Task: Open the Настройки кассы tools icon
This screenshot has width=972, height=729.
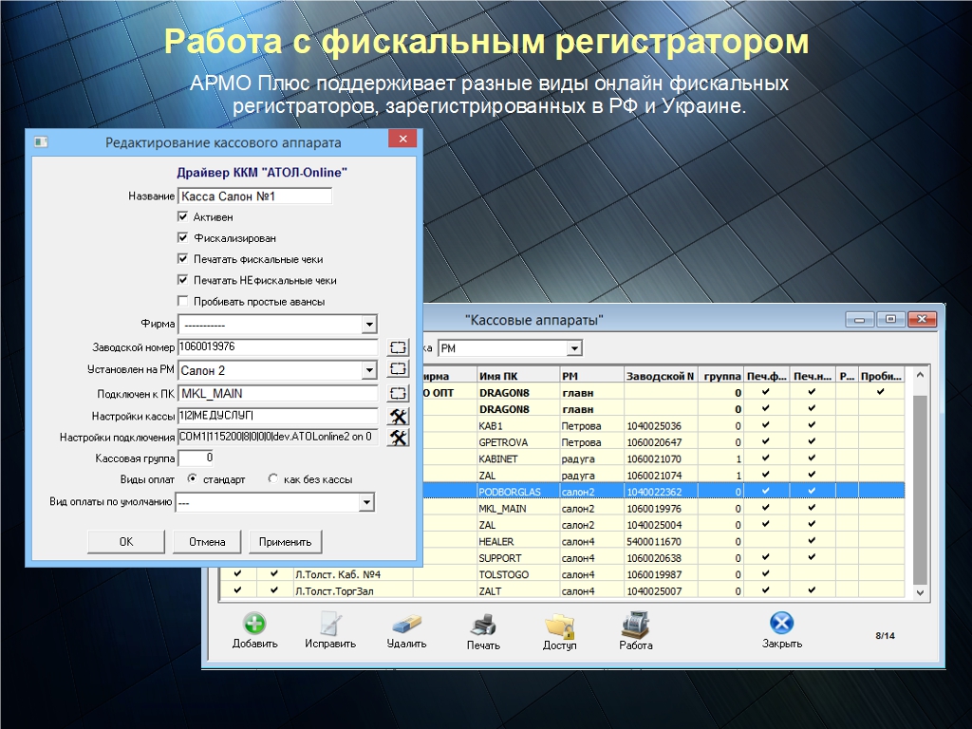Action: pyautogui.click(x=399, y=417)
